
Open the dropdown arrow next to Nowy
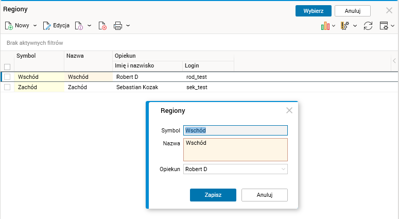pos(35,25)
